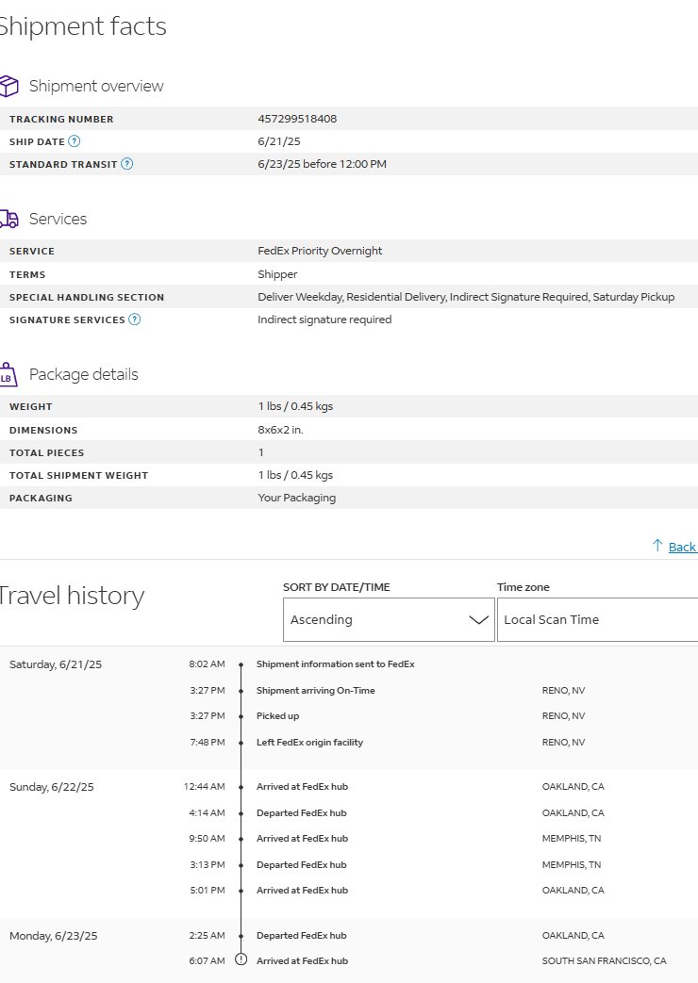The width and height of the screenshot is (698, 983).
Task: Click the total shipment weight value
Action: (x=295, y=475)
